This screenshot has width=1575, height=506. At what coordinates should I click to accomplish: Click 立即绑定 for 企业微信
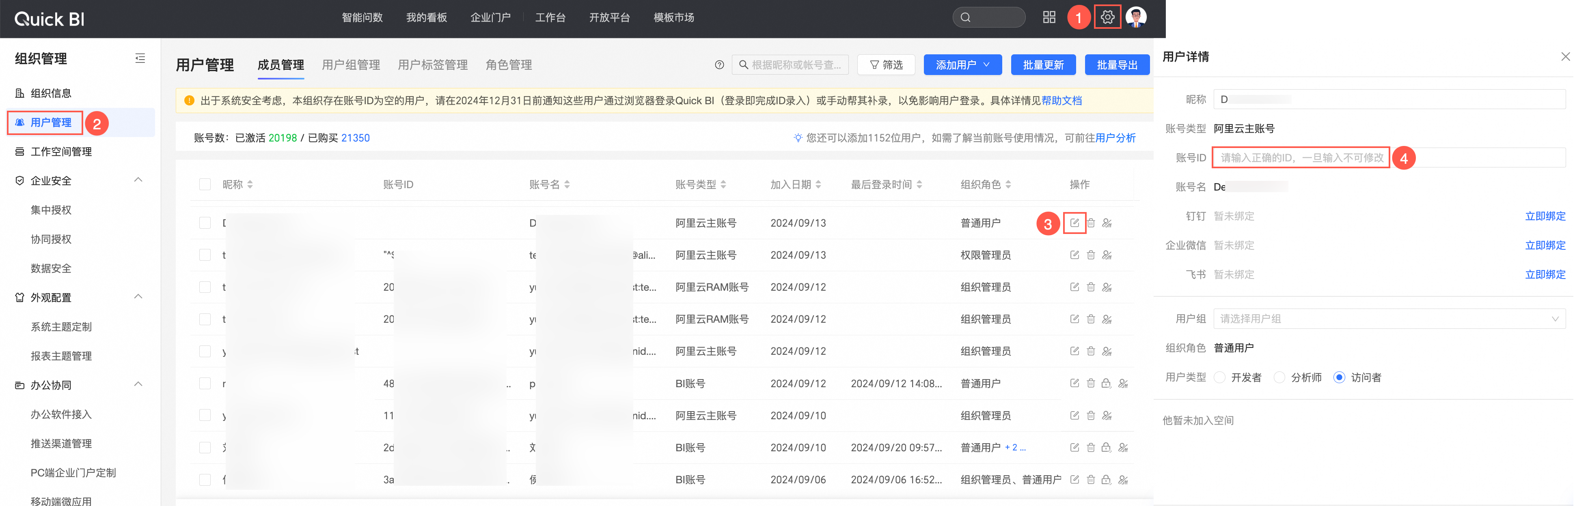(x=1545, y=245)
